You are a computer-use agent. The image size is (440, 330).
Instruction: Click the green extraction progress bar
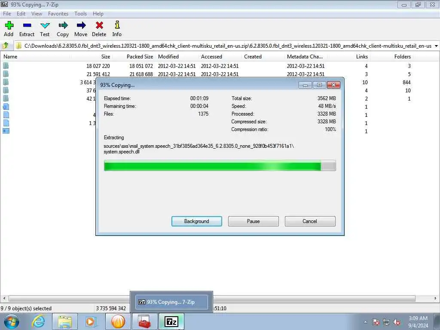point(220,165)
